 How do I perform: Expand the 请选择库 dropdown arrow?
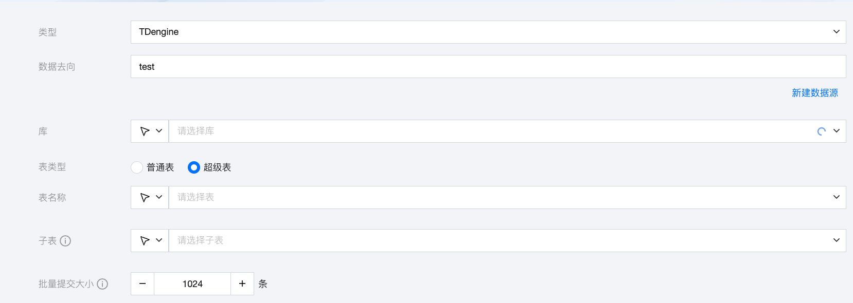(x=837, y=131)
